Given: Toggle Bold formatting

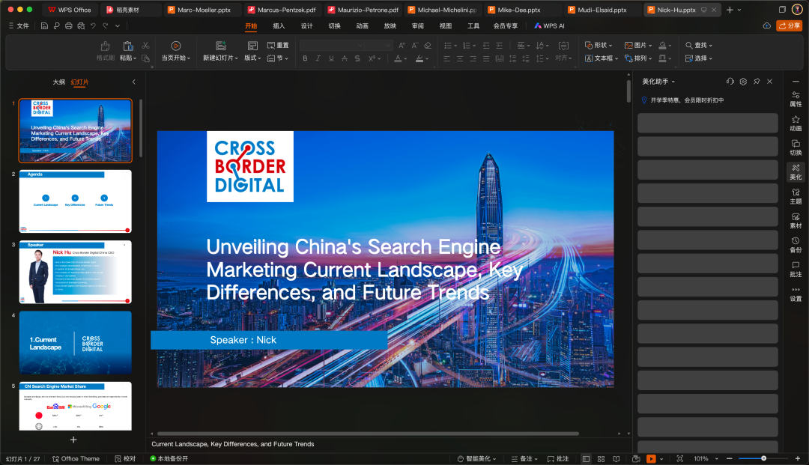Looking at the screenshot, I should click(305, 58).
